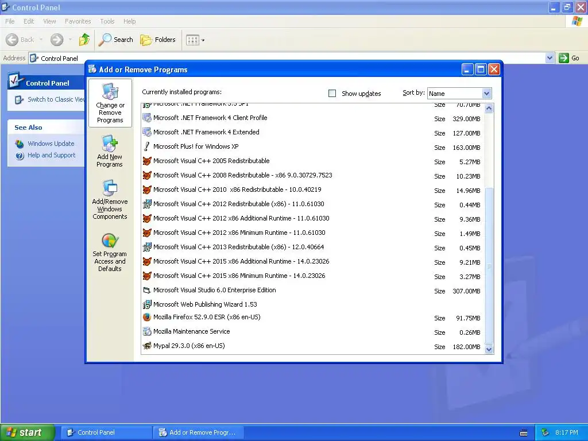This screenshot has height=441, width=588.
Task: Expand the Address bar dropdown arrow
Action: click(x=550, y=58)
